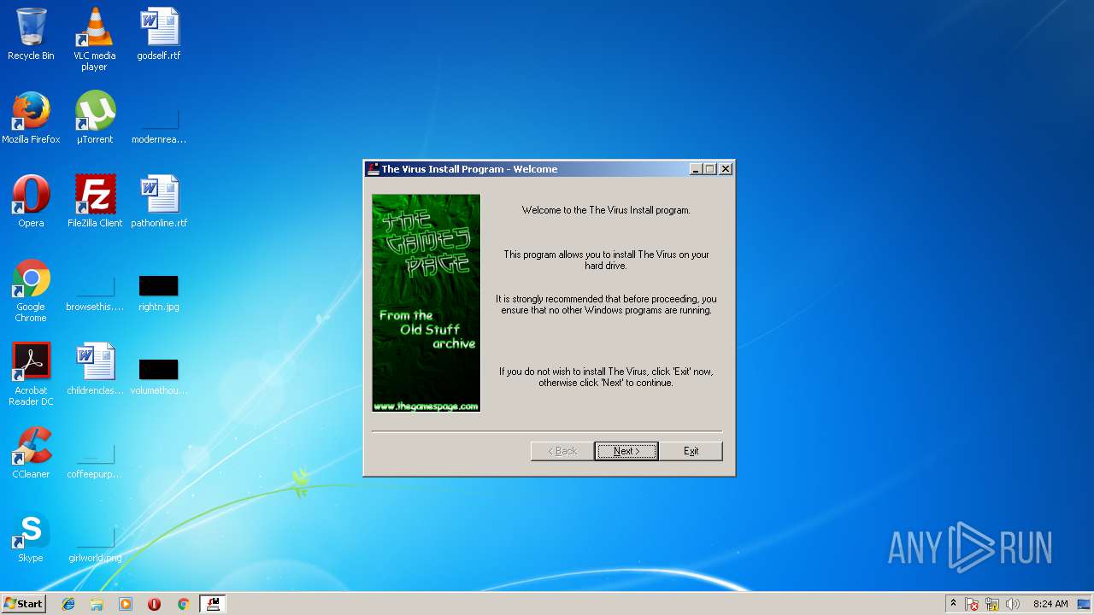Show hidden tray icons arrow
Image resolution: width=1094 pixels, height=615 pixels.
(953, 604)
